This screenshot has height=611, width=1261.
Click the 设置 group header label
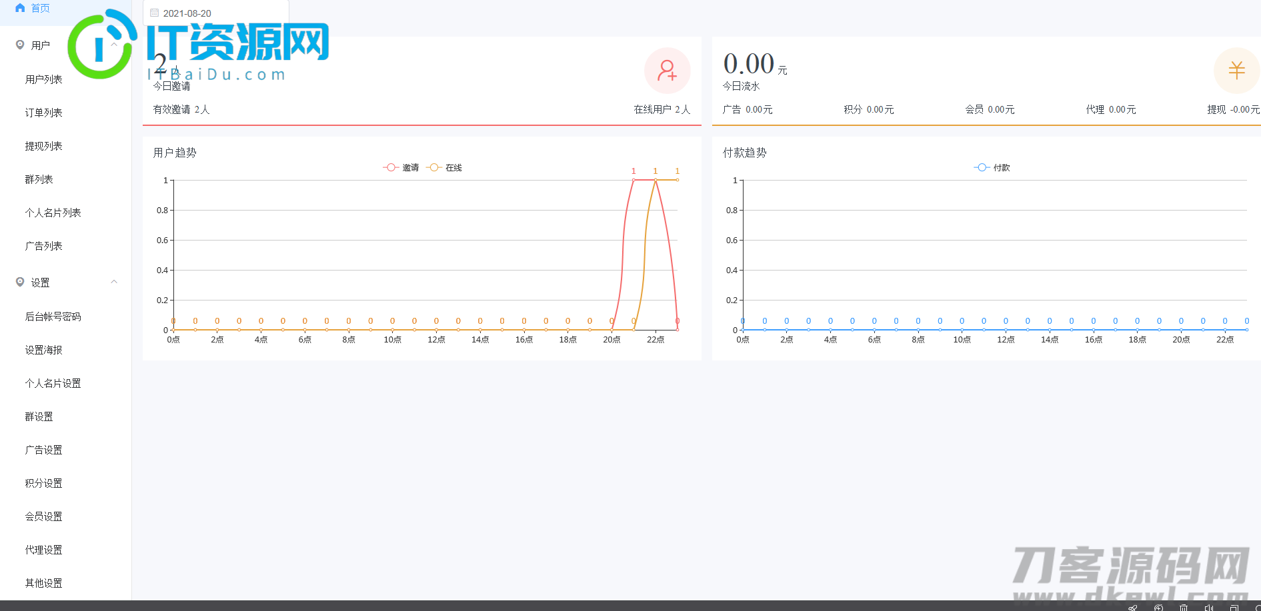(40, 283)
